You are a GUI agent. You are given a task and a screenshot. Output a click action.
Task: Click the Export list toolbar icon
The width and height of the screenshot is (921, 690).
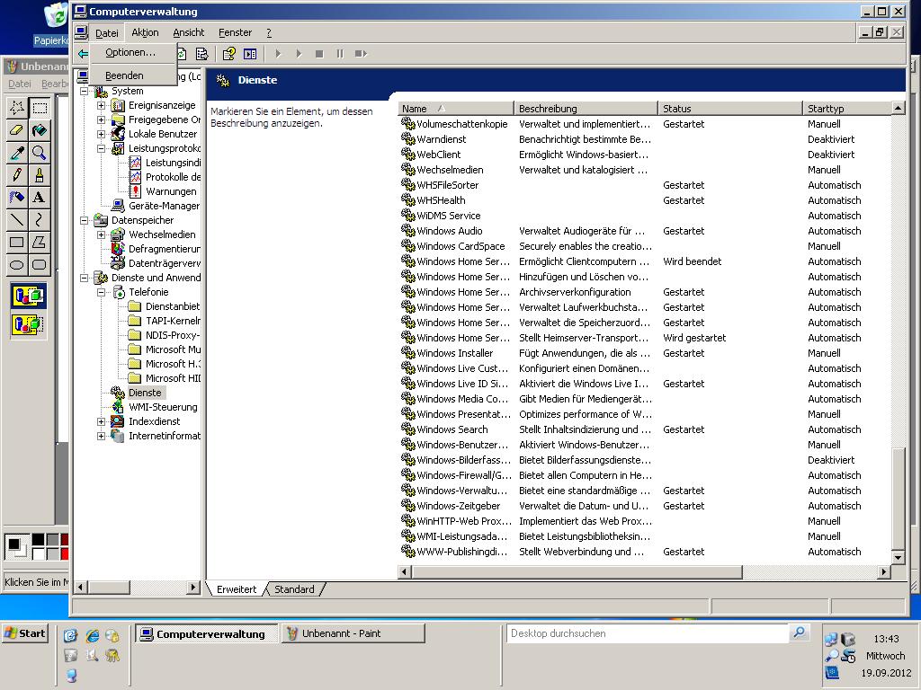click(x=202, y=54)
